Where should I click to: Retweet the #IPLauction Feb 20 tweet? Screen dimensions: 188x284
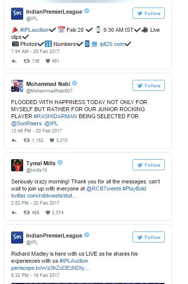pyautogui.click(x=27, y=61)
